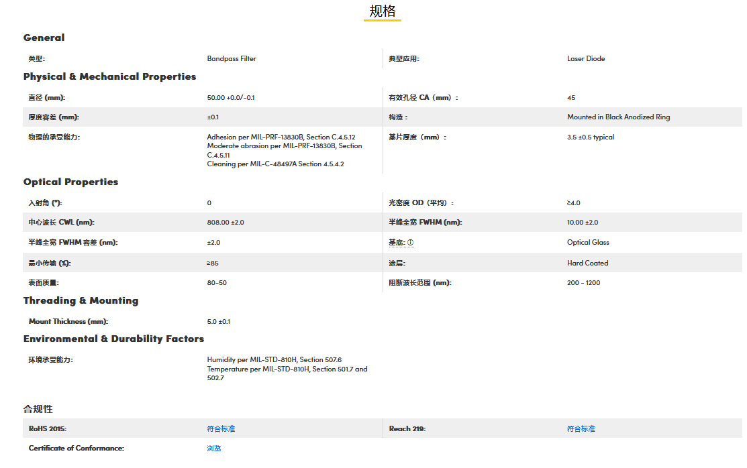Click the Optical Properties heading
Image resolution: width=747 pixels, height=468 pixels.
[x=70, y=182]
